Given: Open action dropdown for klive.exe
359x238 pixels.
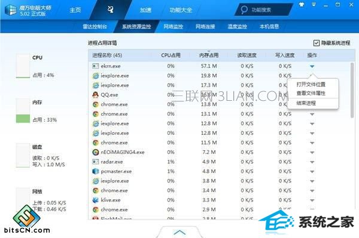Looking at the screenshot, I should [312, 200].
